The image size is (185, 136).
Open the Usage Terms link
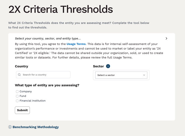coord(76,44)
